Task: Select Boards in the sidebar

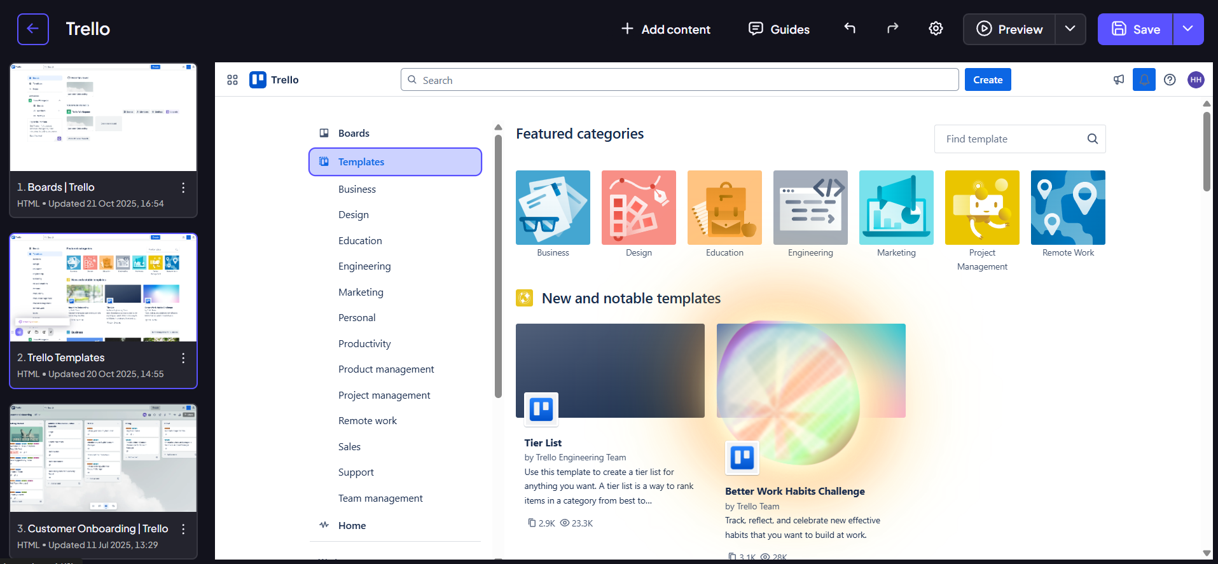Action: pos(395,133)
